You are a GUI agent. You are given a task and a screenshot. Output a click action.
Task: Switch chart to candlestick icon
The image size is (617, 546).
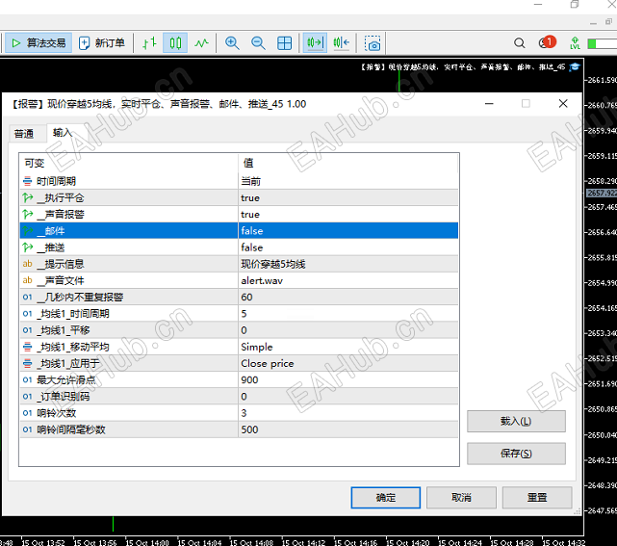point(175,42)
